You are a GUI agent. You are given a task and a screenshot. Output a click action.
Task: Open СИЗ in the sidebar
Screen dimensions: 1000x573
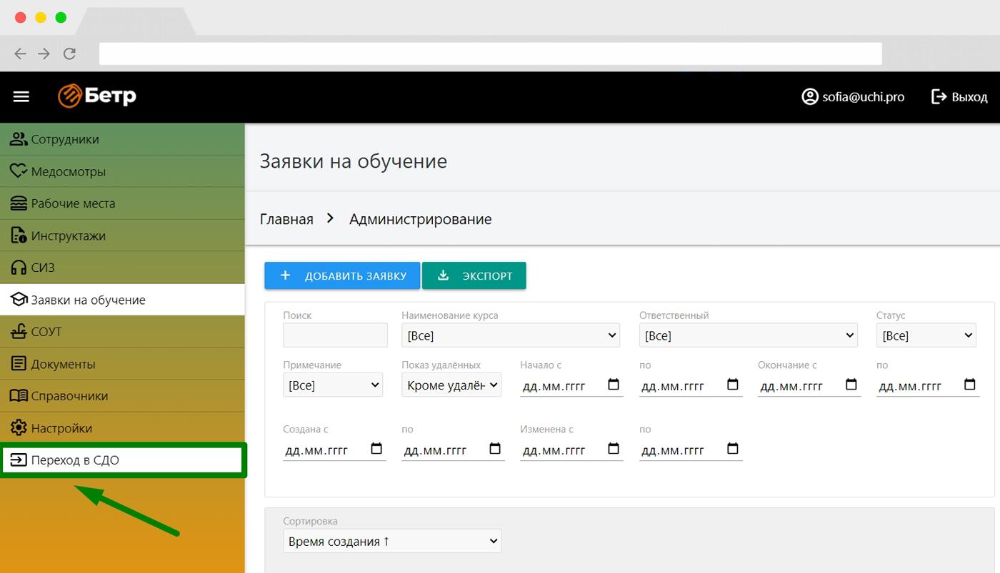(122, 268)
